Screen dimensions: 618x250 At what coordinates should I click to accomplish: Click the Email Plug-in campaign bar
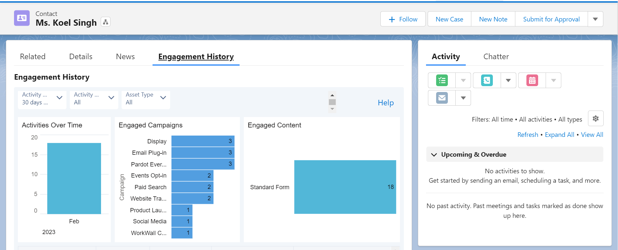203,152
